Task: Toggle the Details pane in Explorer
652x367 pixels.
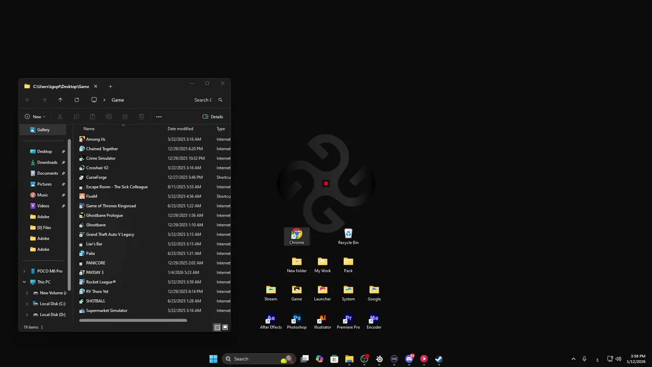Action: click(x=213, y=117)
